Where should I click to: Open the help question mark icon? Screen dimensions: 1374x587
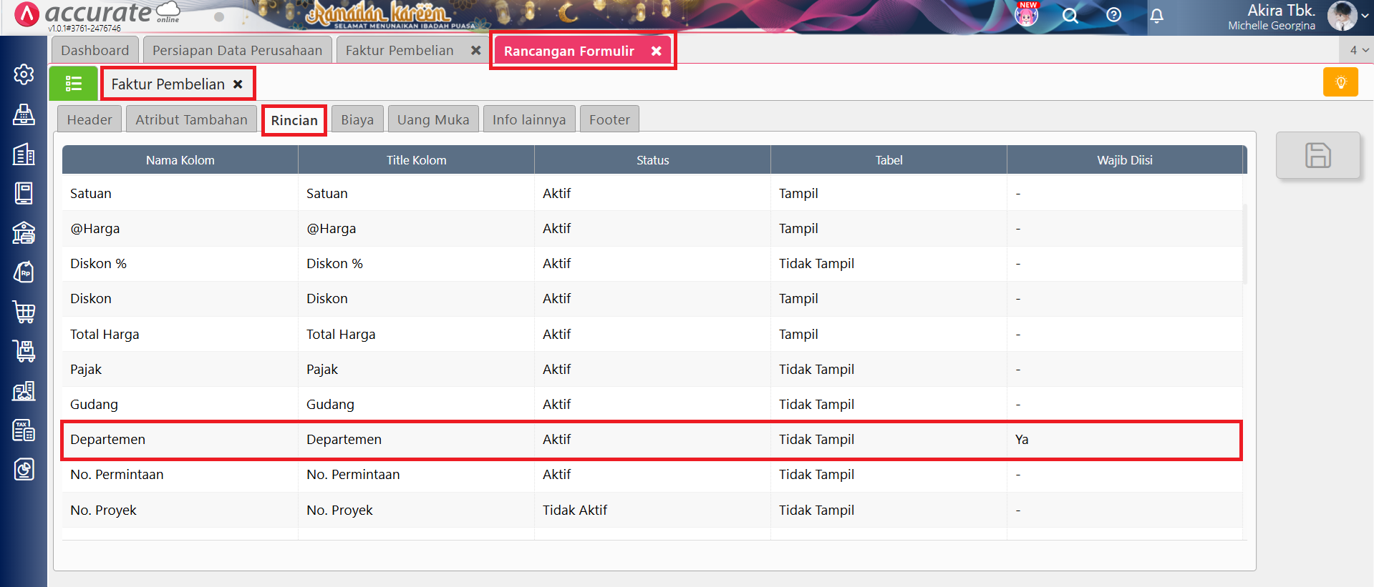(1113, 15)
